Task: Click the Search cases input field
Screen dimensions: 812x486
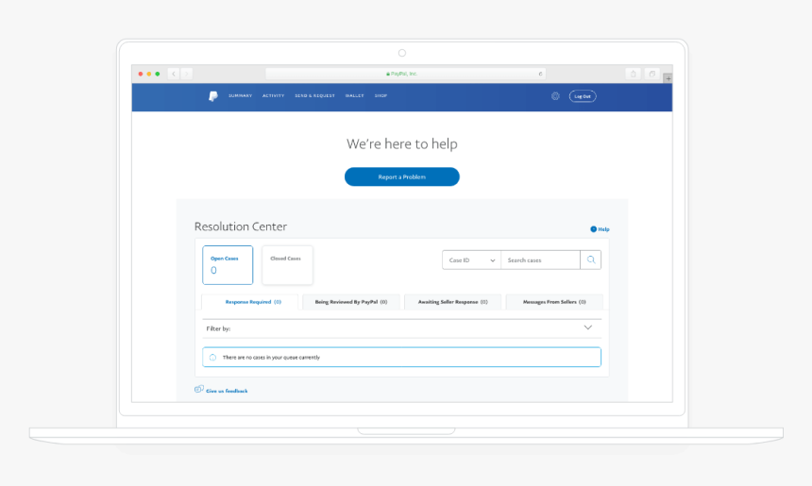Action: pos(540,260)
